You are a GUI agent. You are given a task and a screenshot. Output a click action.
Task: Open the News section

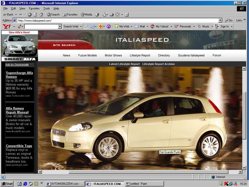point(67,55)
